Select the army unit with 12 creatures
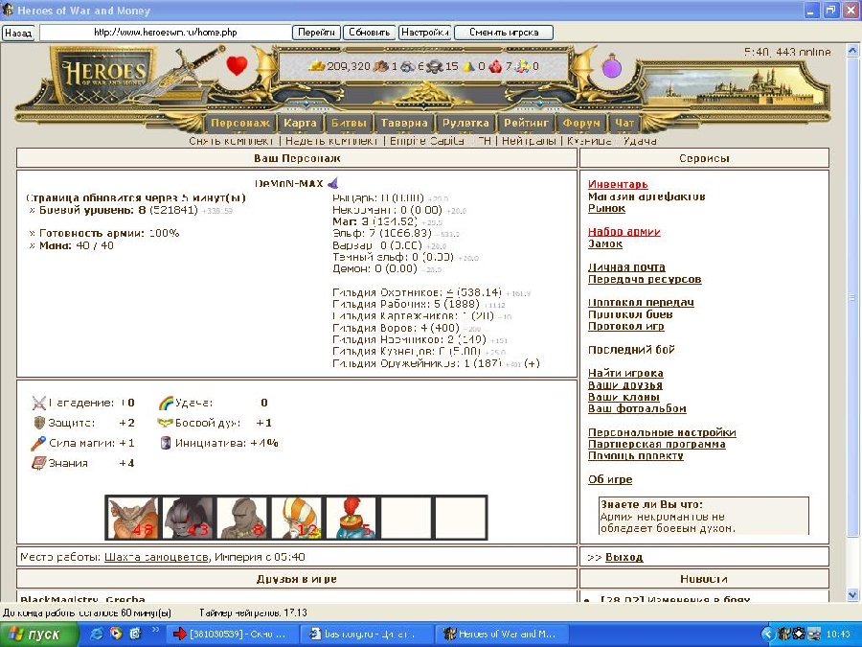 coord(296,518)
